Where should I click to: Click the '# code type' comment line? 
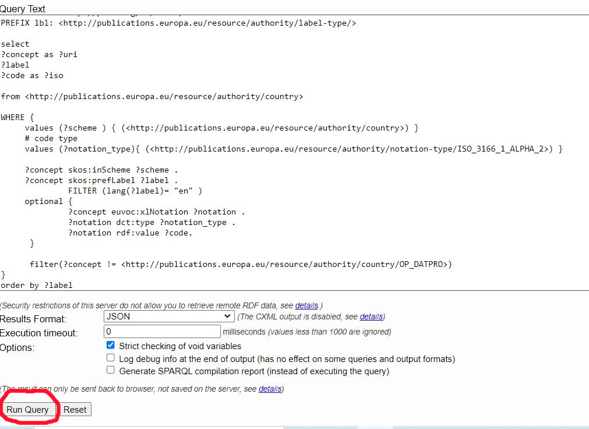click(51, 138)
